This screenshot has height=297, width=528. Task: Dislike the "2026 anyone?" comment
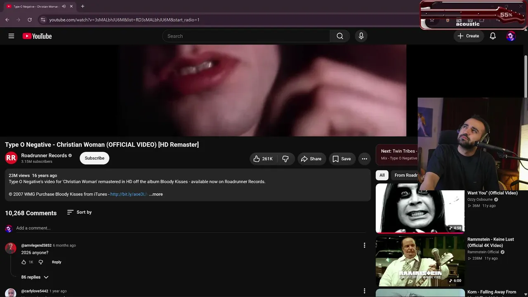pos(40,262)
